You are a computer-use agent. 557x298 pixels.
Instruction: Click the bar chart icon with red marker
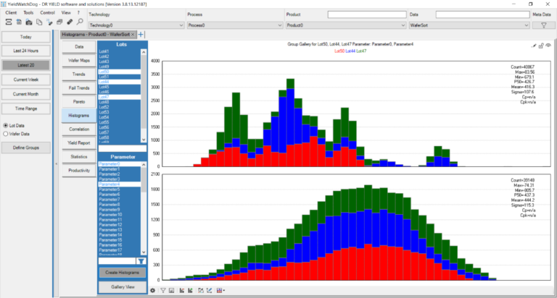(182, 291)
